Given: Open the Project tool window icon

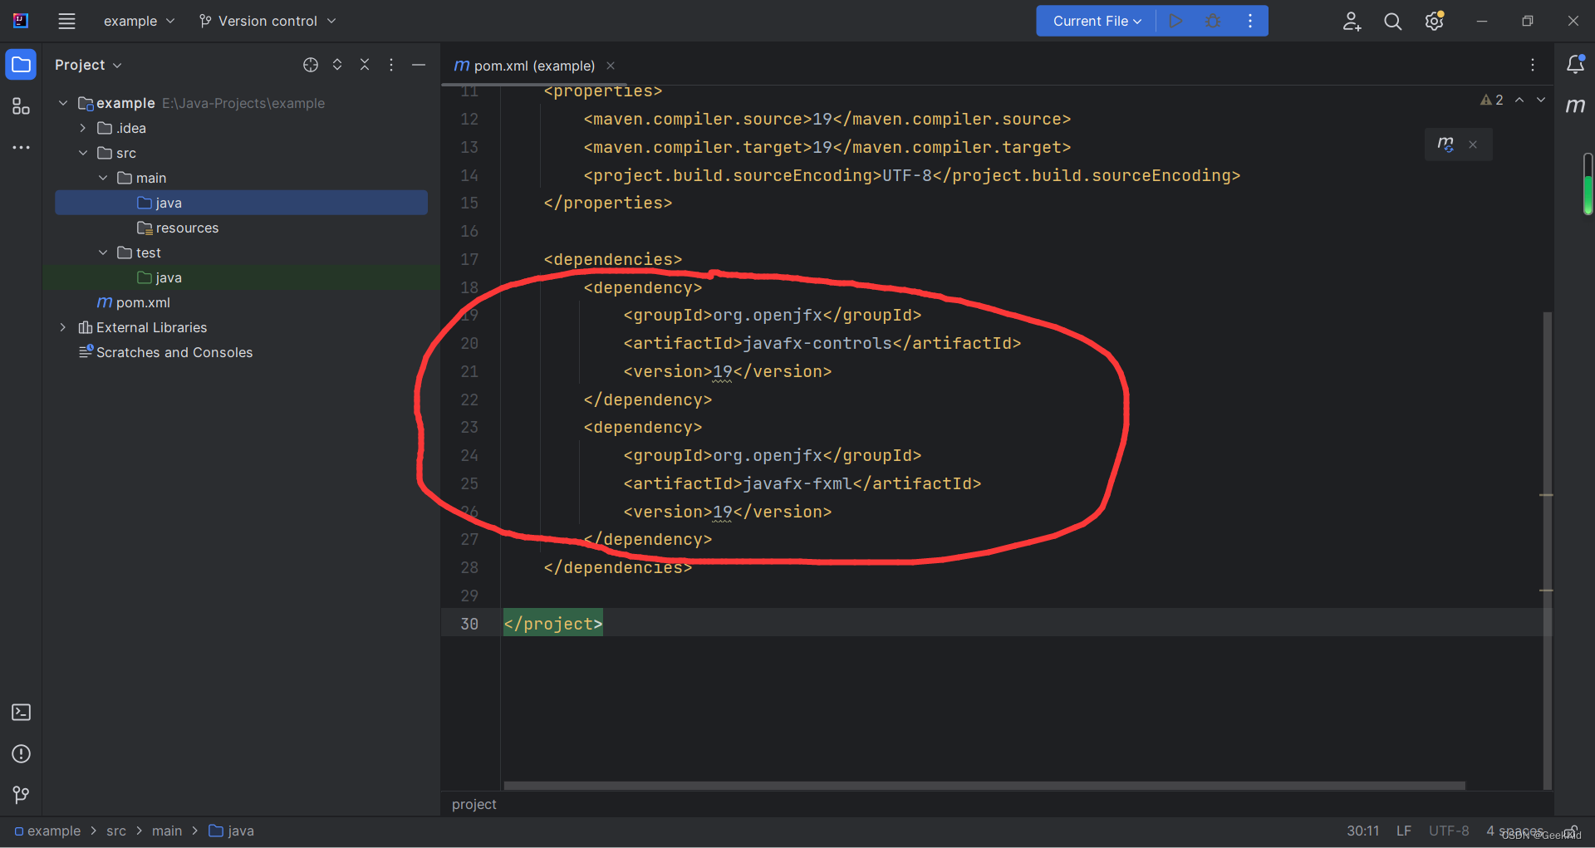Looking at the screenshot, I should (21, 65).
